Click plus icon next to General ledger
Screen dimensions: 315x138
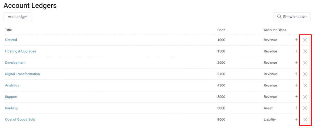coord(297,40)
